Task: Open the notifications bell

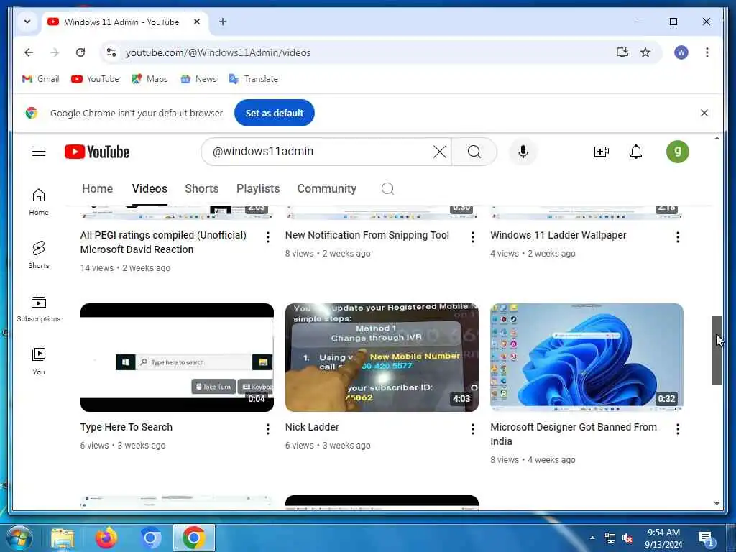Action: [635, 152]
